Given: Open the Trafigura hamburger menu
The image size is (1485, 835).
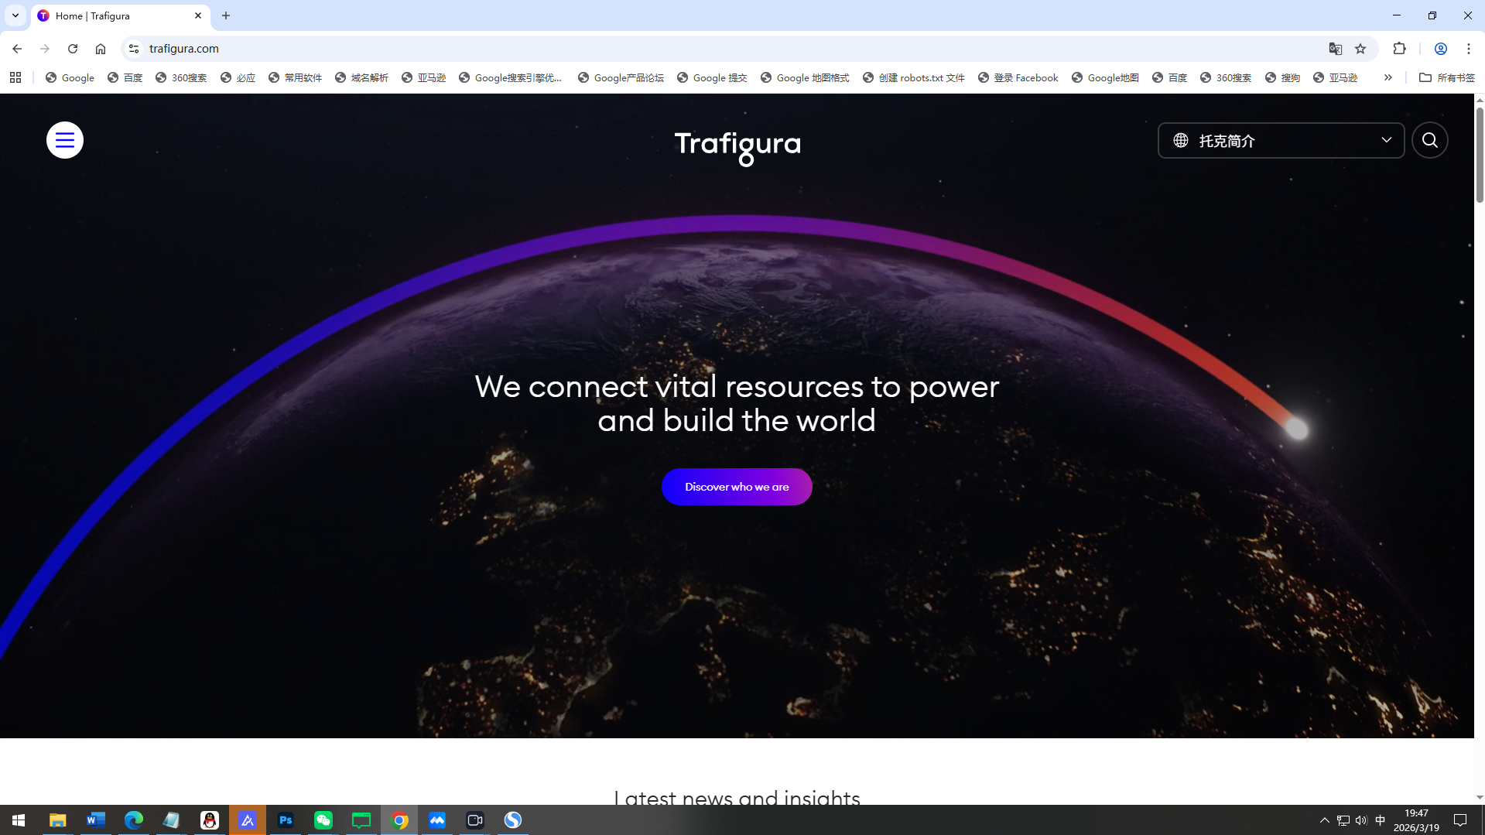Looking at the screenshot, I should click(x=65, y=140).
